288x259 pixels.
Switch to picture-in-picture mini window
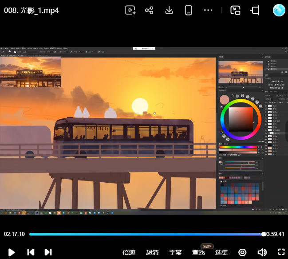click(x=235, y=10)
